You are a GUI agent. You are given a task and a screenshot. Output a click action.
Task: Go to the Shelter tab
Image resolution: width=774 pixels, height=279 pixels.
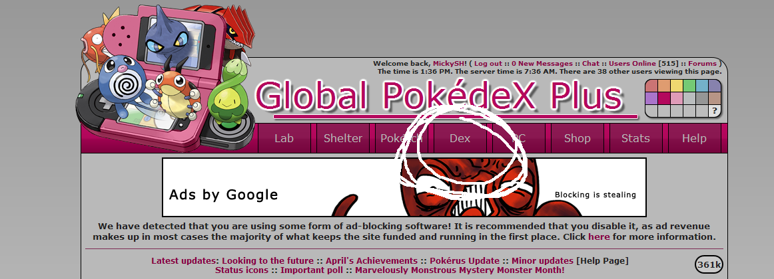[342, 138]
